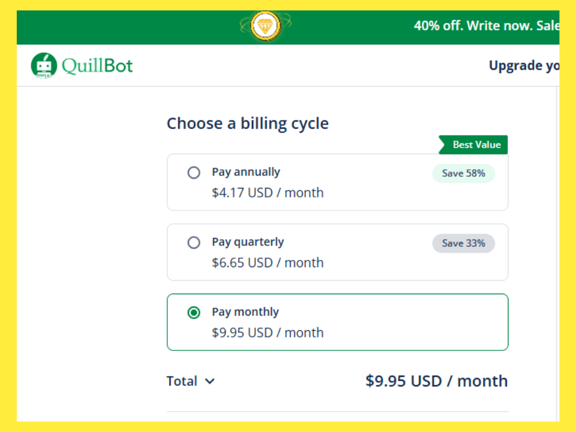Screen dimensions: 576x432
Task: Click the Total label
Action: click(x=182, y=381)
